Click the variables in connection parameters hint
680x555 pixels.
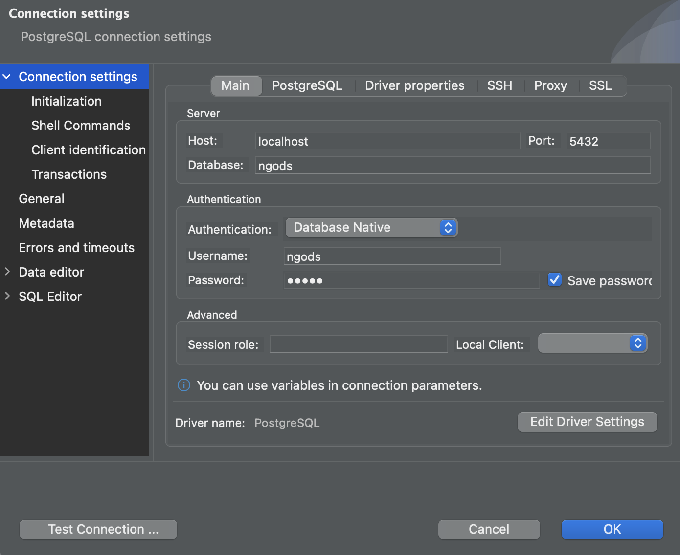(x=340, y=385)
